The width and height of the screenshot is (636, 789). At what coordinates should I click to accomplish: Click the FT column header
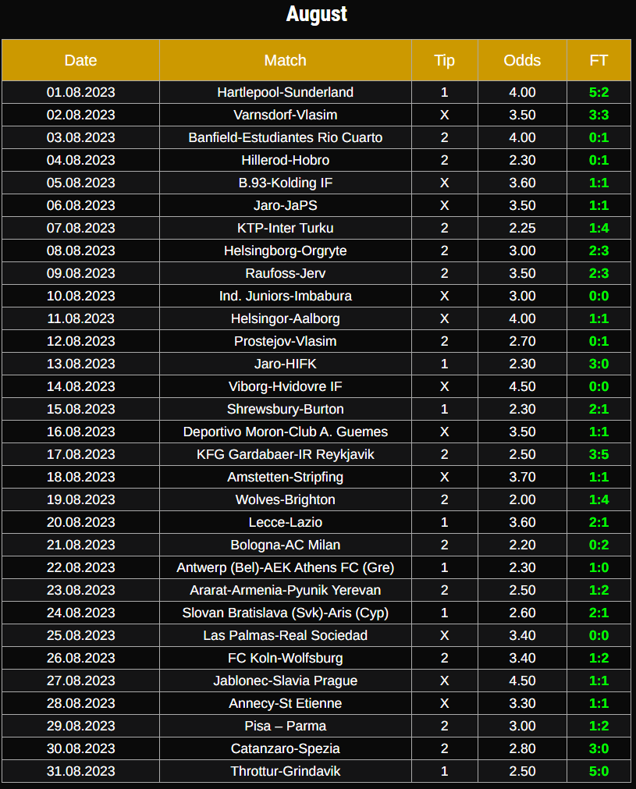pos(599,60)
